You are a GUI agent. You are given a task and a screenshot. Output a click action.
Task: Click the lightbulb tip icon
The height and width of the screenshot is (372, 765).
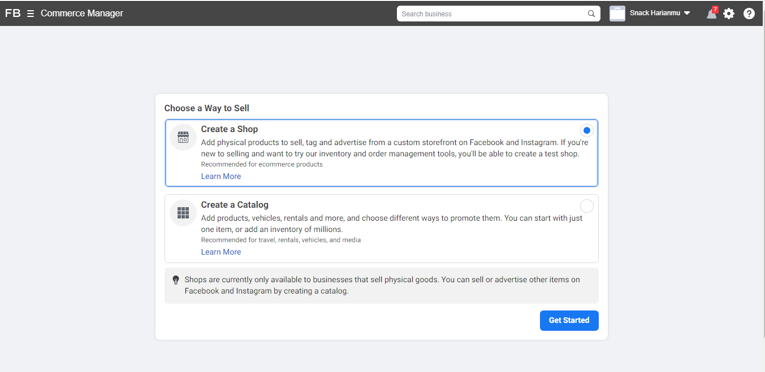tap(176, 280)
